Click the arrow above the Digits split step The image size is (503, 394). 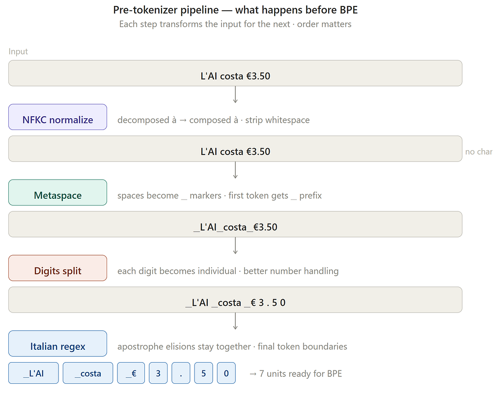point(235,246)
